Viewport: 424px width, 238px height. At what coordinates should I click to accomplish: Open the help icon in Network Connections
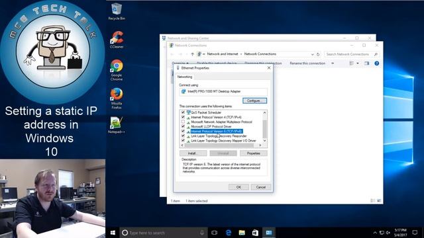tap(377, 63)
